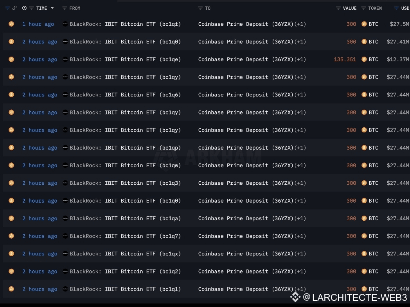
Task: Expand the (+1) recipients in bc1qf row
Action: 300,24
